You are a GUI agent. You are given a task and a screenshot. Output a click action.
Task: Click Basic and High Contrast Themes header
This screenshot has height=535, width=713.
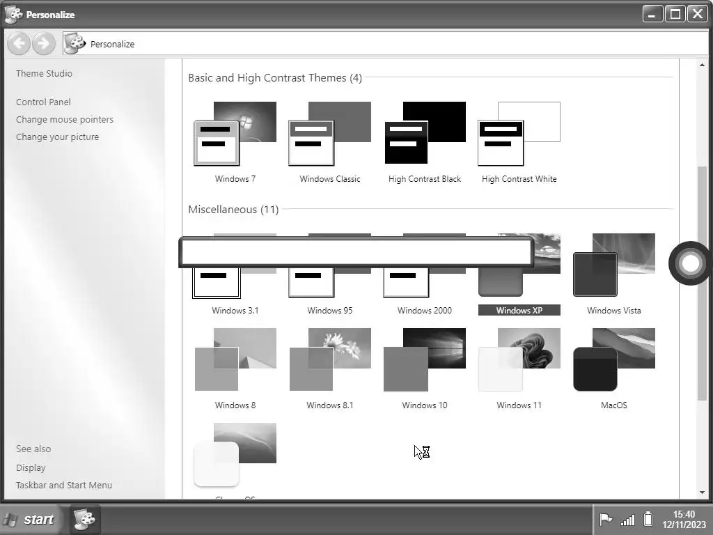[x=275, y=78]
